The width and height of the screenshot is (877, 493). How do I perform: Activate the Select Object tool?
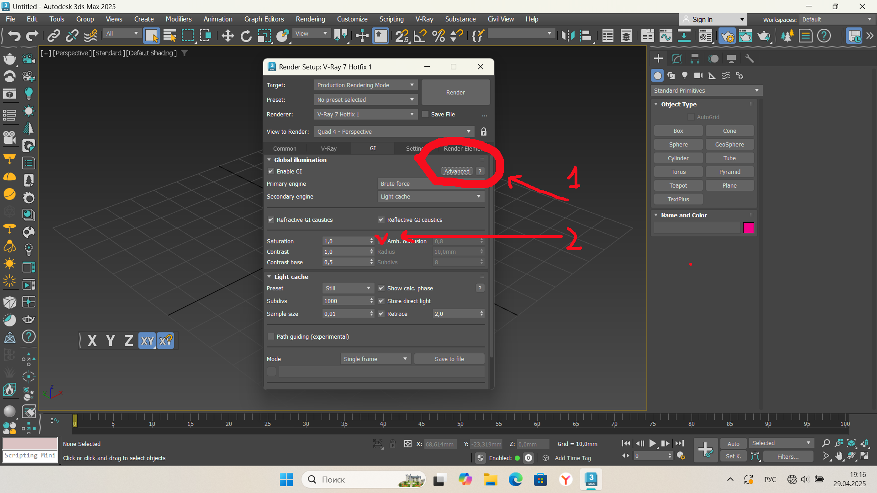(151, 36)
